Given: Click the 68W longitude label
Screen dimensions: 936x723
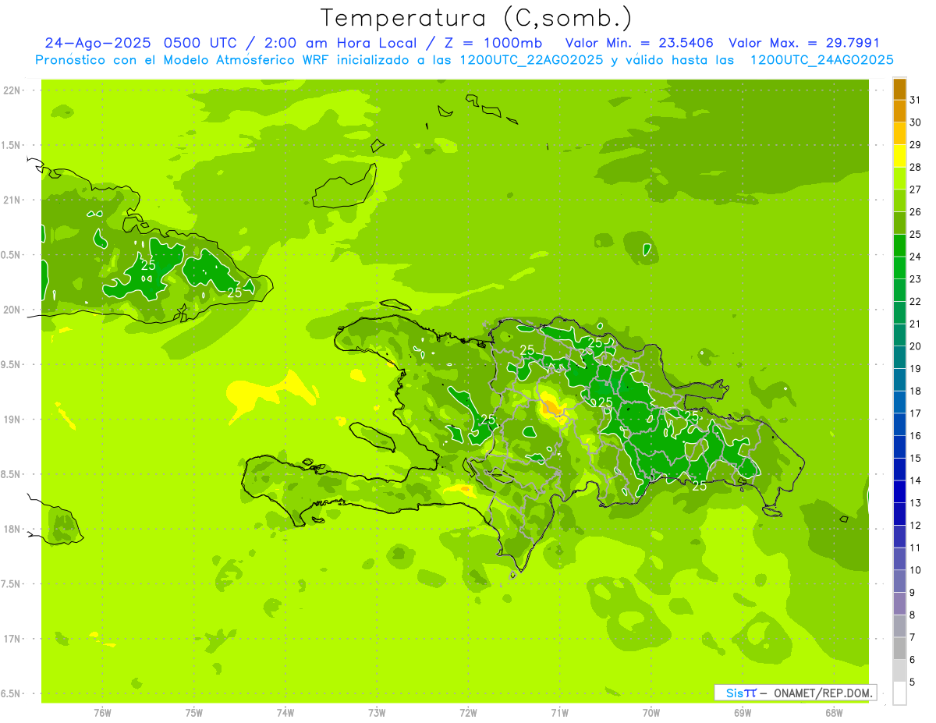Looking at the screenshot, I should click(834, 712).
